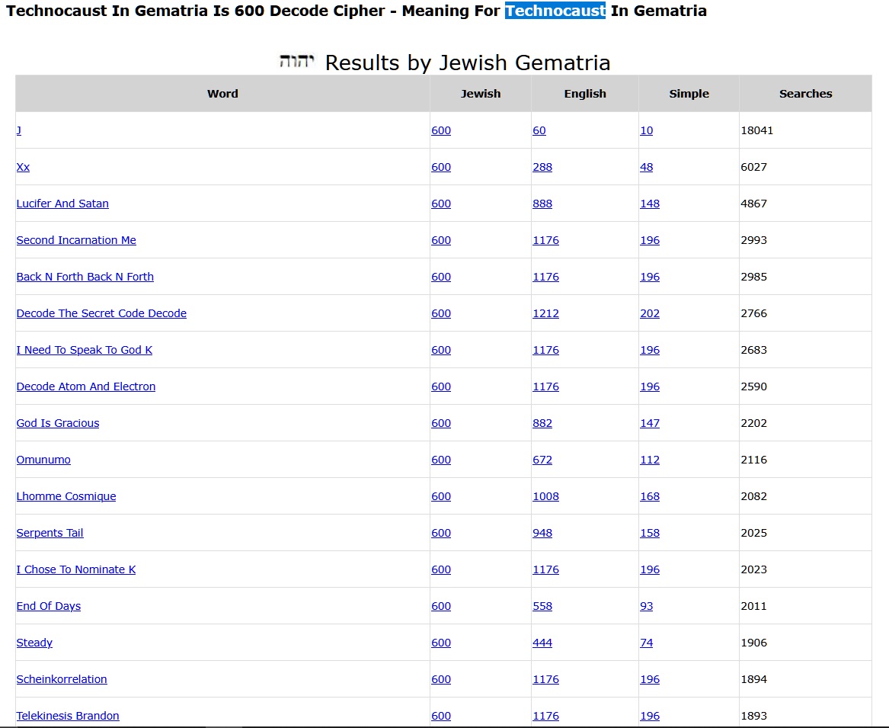Click English value 444 for Steady

pyautogui.click(x=542, y=643)
